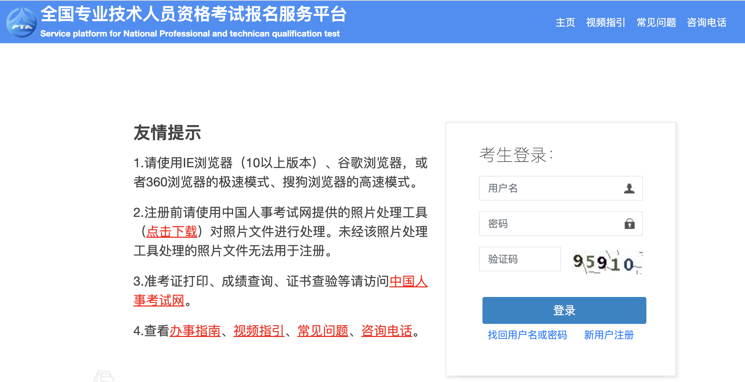The height and width of the screenshot is (382, 745).
Task: Open 咨询电话 in the top navigation
Action: [x=707, y=22]
